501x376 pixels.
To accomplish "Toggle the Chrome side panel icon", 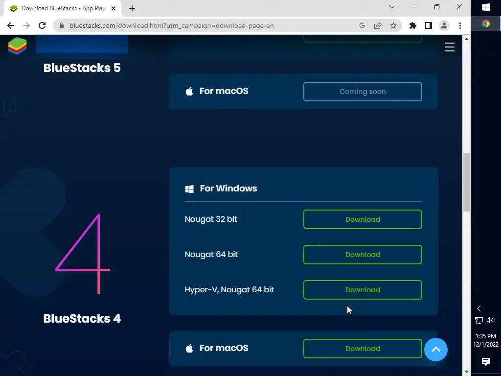I will coord(429,25).
